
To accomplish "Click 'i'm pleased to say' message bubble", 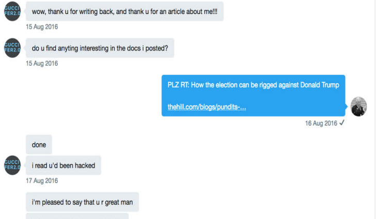I will pos(82,202).
